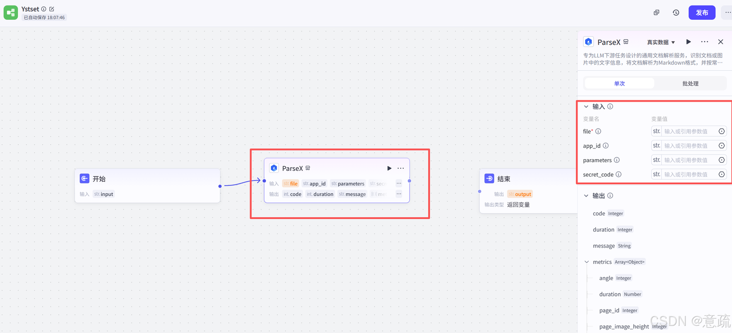Click the duplicate icon in top bar
The height and width of the screenshot is (333, 732).
click(656, 13)
